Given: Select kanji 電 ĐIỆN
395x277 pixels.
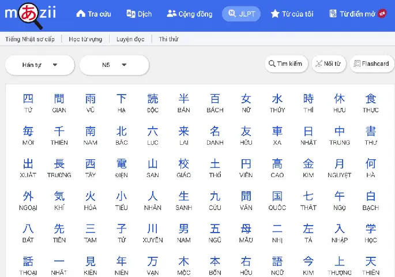Looking at the screenshot, I should [122, 168].
